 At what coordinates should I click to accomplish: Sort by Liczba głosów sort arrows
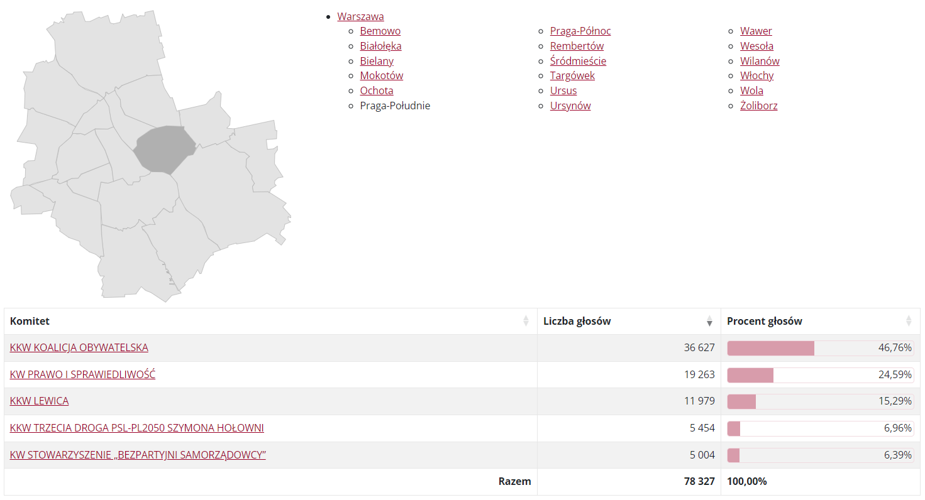[x=709, y=321]
